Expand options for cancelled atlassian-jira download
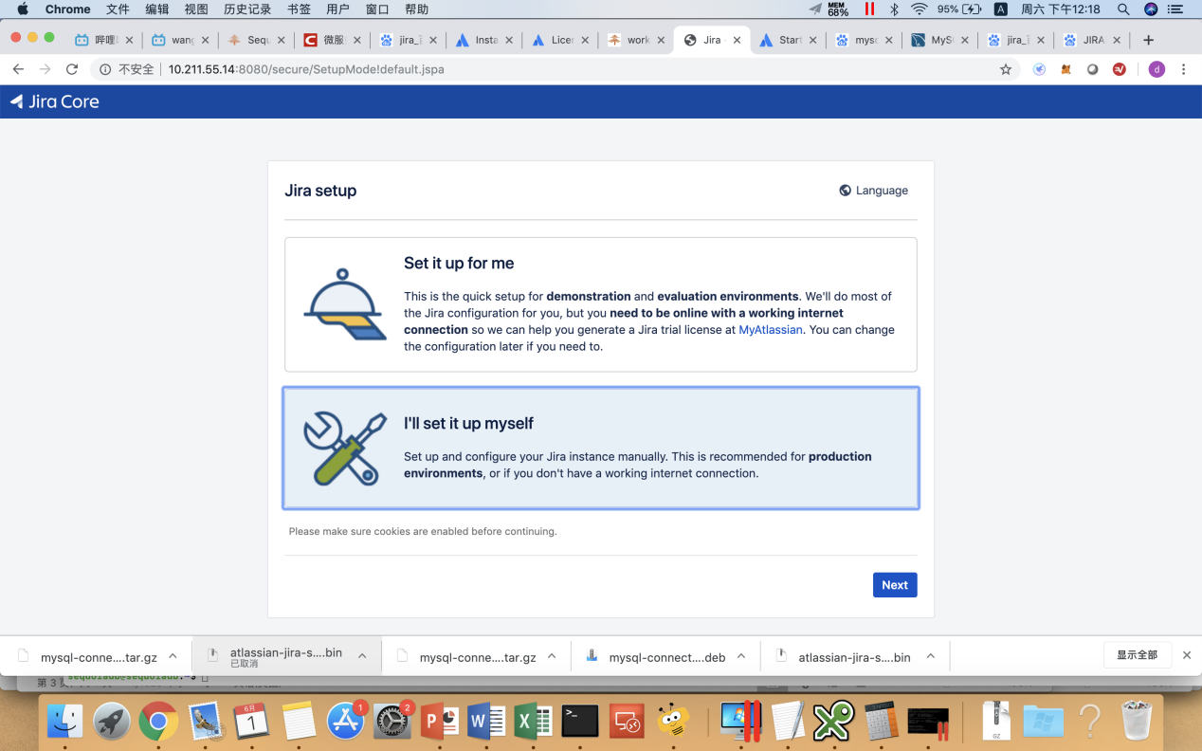Image resolution: width=1202 pixels, height=751 pixels. [362, 656]
